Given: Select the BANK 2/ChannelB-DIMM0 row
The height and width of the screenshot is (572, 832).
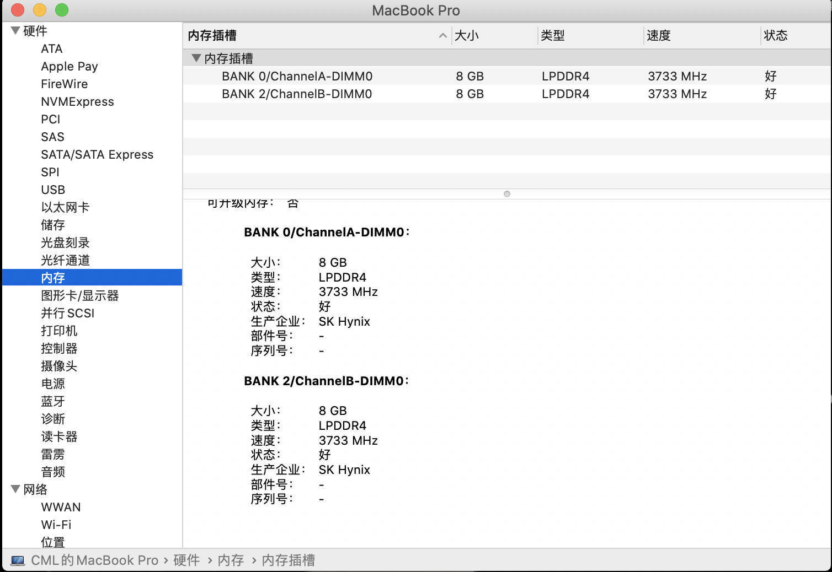Looking at the screenshot, I should pos(297,94).
